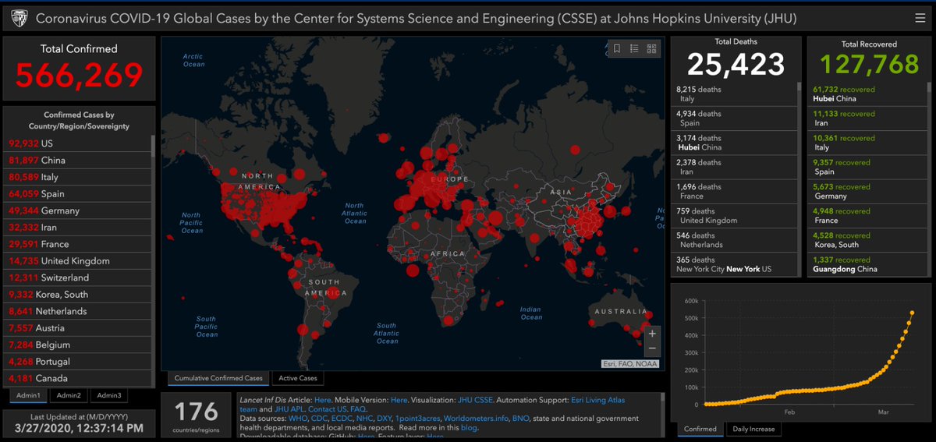Select Austria in the confirmed cases list
This screenshot has height=442, width=936.
coord(78,328)
